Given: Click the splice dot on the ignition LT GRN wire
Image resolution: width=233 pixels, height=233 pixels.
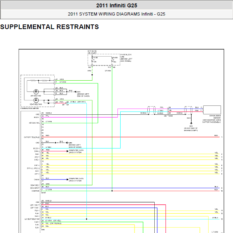Looking at the screenshot, I should click(112, 191).
